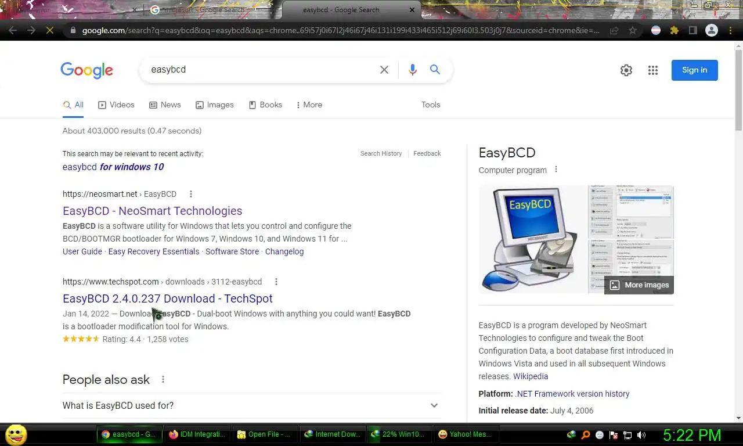Open EasyBCD - NeoSmart Technologies result

(x=153, y=211)
